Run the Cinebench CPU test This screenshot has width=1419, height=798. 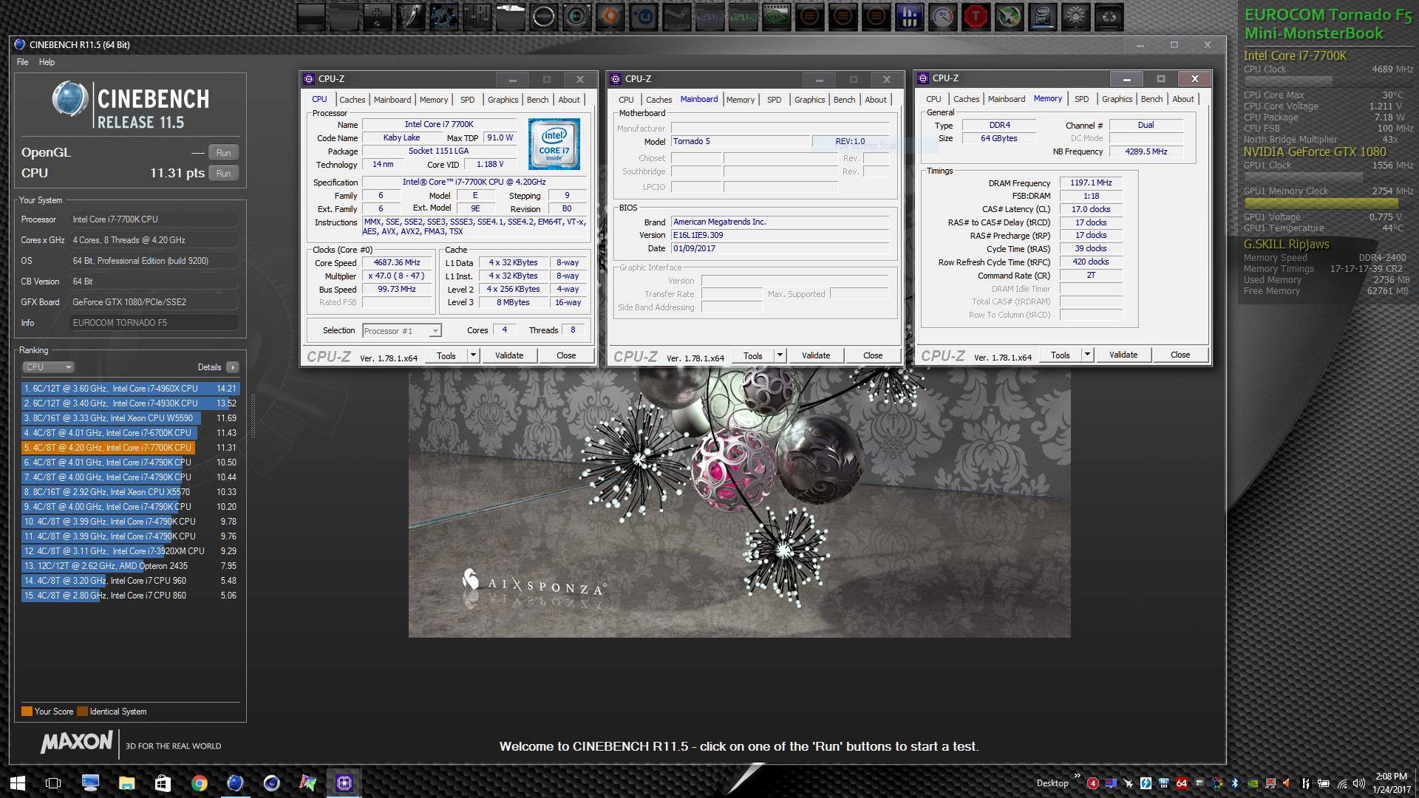click(x=223, y=173)
